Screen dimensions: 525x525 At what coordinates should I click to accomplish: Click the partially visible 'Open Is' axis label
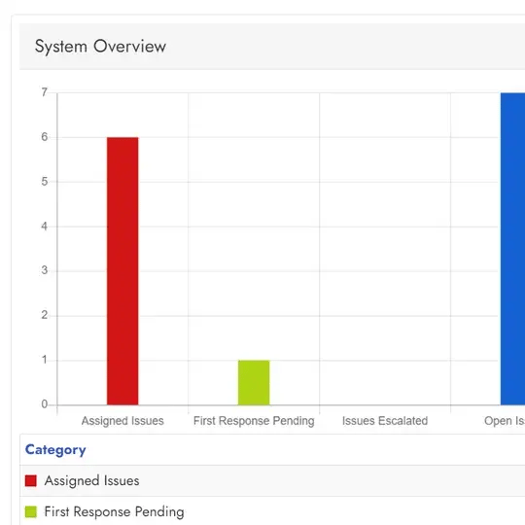coord(505,421)
